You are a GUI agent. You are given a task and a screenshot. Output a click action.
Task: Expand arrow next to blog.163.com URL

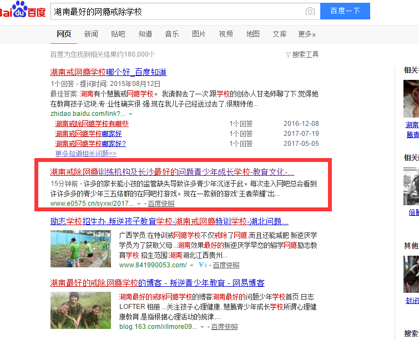pos(202,327)
